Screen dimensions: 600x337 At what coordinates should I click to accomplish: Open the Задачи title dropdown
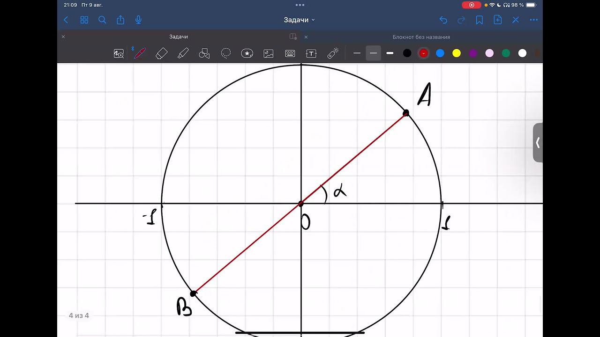300,20
